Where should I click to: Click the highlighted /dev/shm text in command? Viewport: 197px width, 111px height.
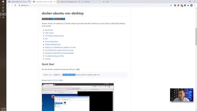point(69,75)
